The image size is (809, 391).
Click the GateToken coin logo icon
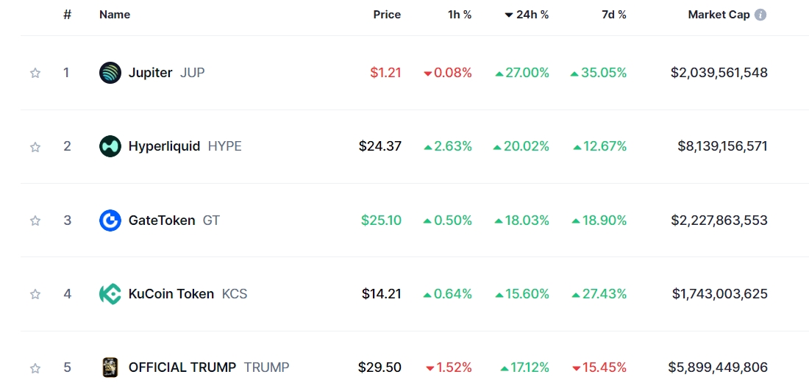pyautogui.click(x=110, y=220)
